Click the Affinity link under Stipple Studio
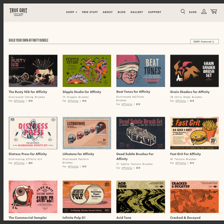The width and height of the screenshot is (224, 224). (x=73, y=101)
